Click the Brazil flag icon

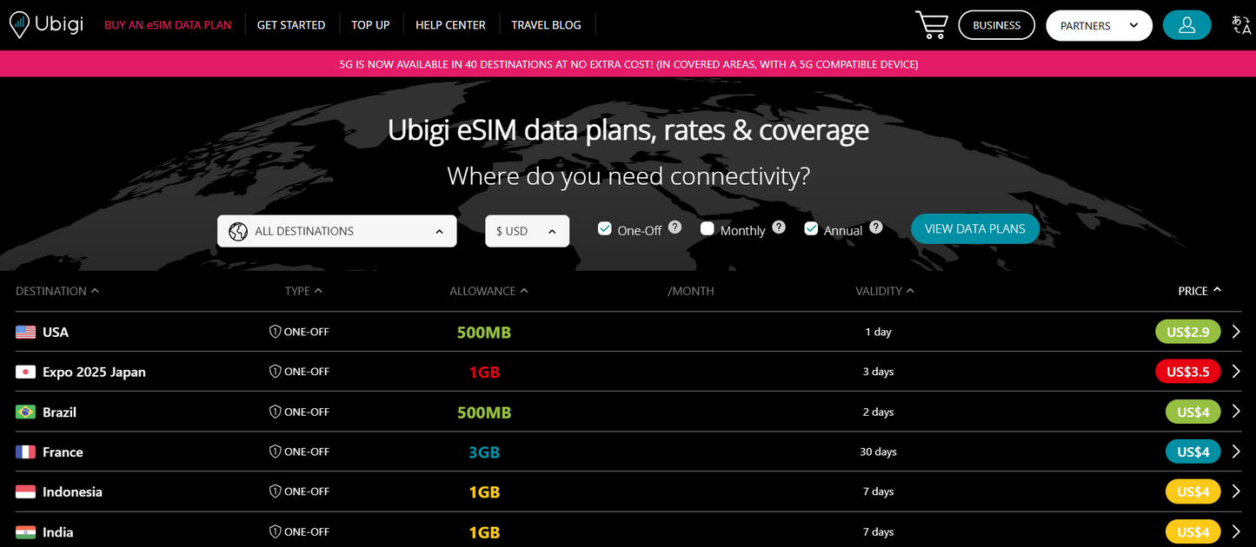24,411
